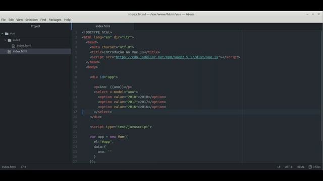This screenshot has width=323, height=181.
Task: Click the var app = new Vue({ line
Action: coord(109,137)
